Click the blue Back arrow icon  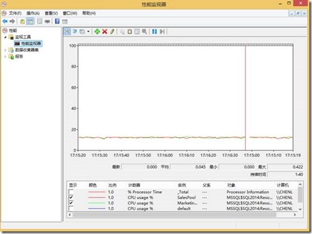5,21
